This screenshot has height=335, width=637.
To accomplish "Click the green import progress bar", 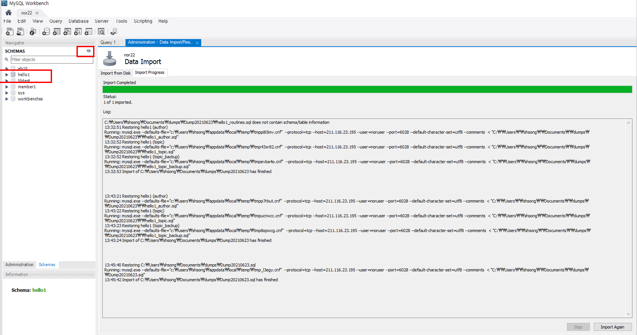I will click(x=367, y=90).
